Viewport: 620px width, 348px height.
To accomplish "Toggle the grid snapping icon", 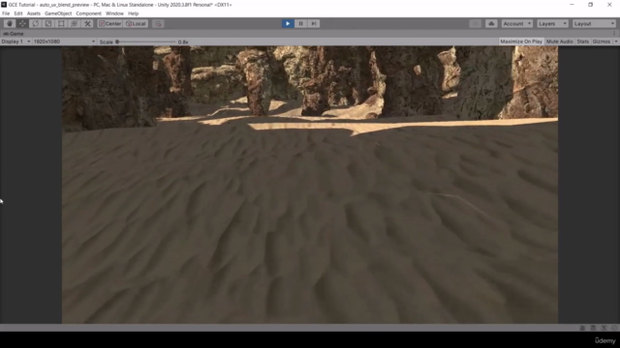I will [158, 23].
